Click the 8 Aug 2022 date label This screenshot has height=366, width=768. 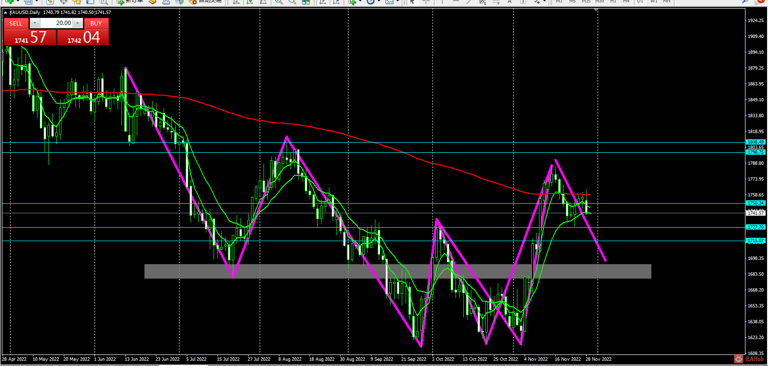(290, 359)
